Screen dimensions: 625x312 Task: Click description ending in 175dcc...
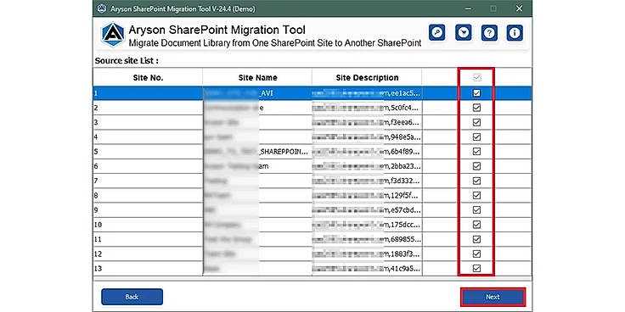pyautogui.click(x=367, y=225)
